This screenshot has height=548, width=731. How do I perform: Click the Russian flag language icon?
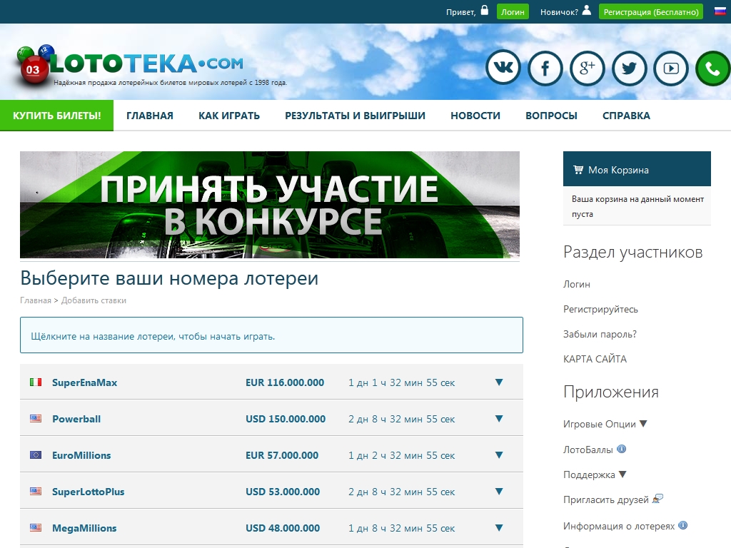720,11
